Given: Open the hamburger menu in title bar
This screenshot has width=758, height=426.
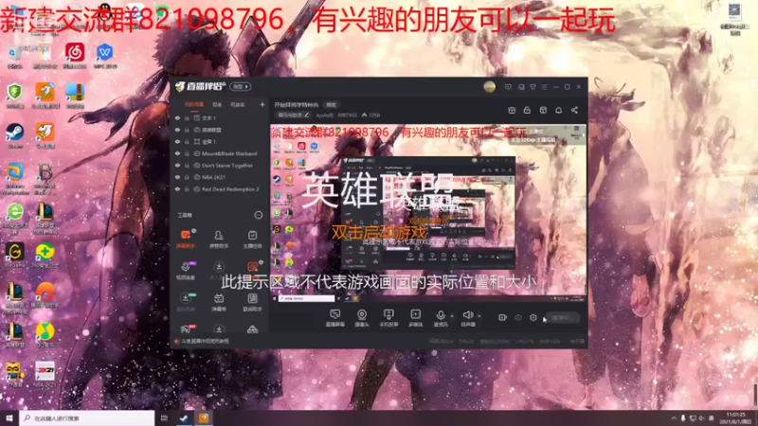Looking at the screenshot, I should point(544,87).
